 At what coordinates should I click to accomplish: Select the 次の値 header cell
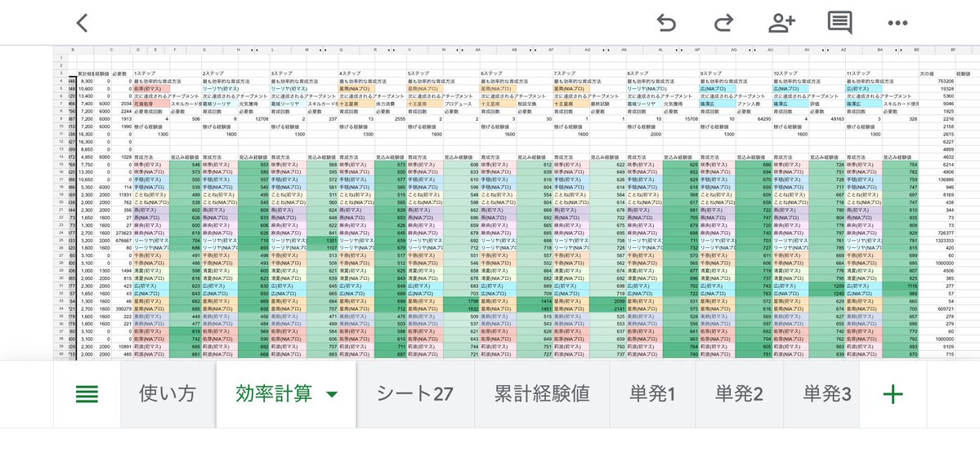pos(937,73)
